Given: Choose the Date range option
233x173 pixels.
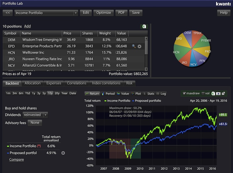Looking at the screenshot, I should point(73,93).
